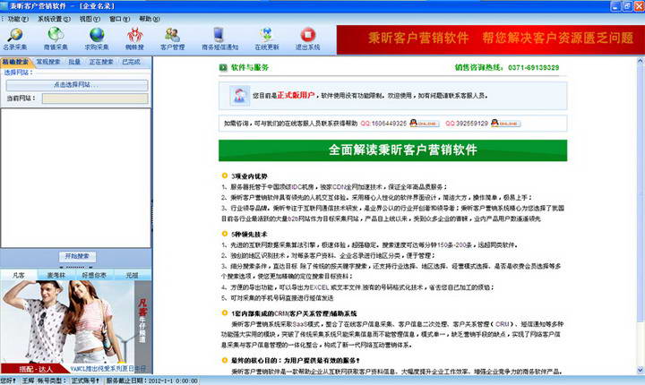Click the scrollbar down arrow
This screenshot has height=385, width=645.
641,370
